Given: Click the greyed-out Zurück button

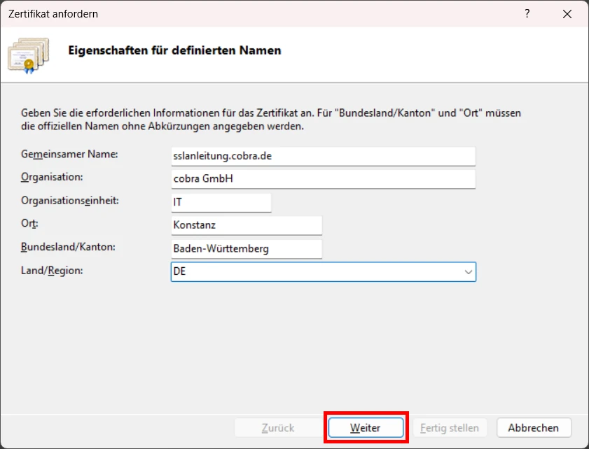Looking at the screenshot, I should [278, 427].
